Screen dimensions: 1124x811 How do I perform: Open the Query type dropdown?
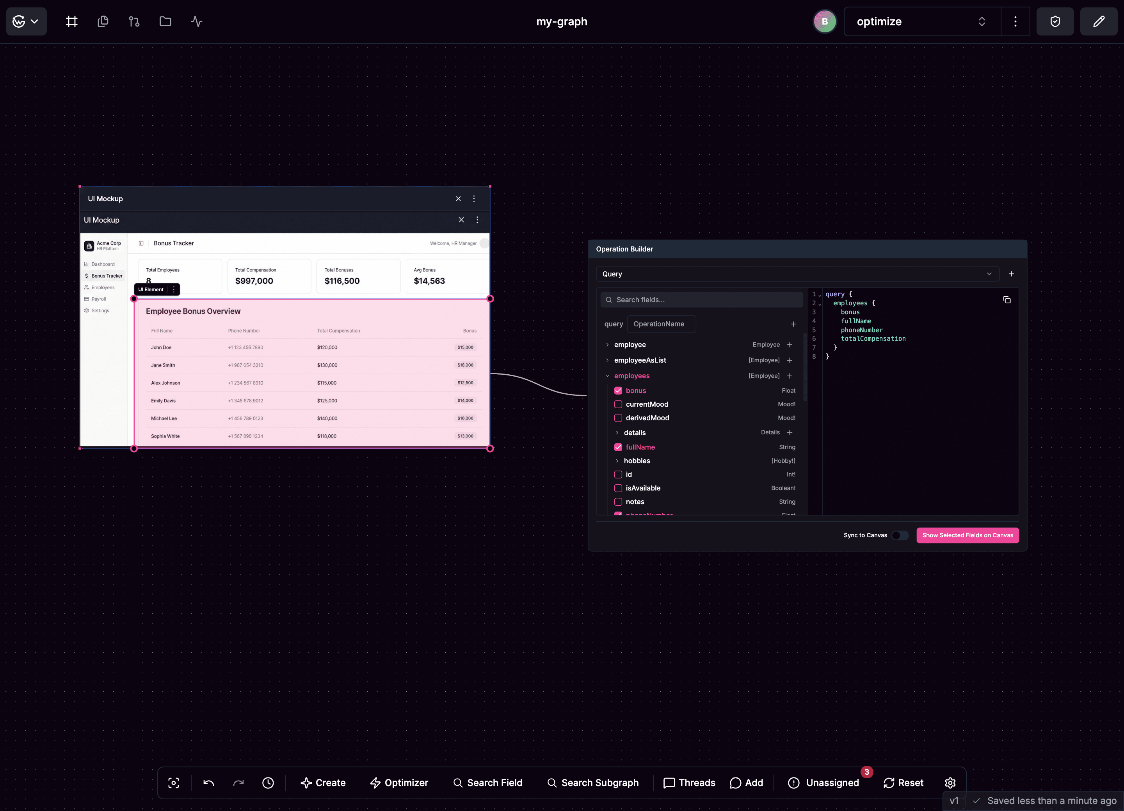797,274
